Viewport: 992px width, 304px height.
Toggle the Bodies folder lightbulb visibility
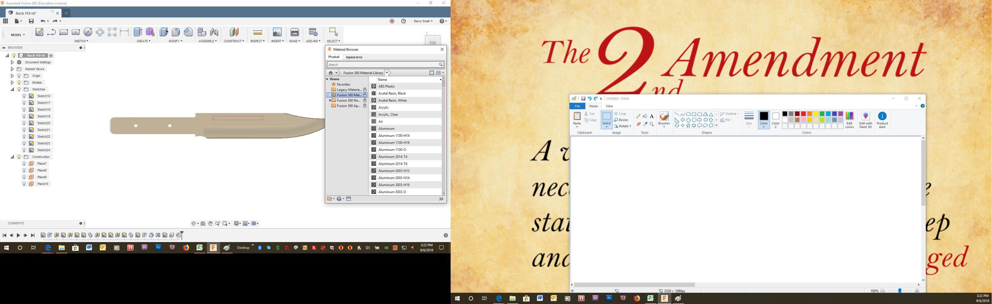(19, 83)
